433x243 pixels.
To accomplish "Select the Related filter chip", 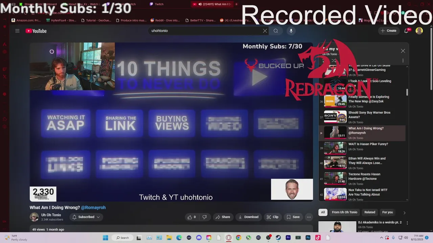I will (370, 212).
